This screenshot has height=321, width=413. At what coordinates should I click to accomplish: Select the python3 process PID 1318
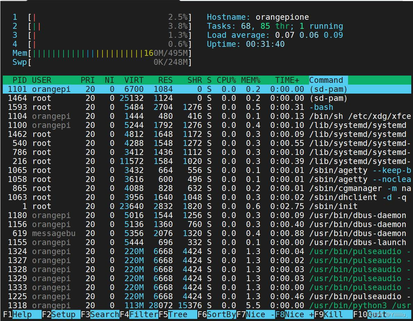click(207, 305)
